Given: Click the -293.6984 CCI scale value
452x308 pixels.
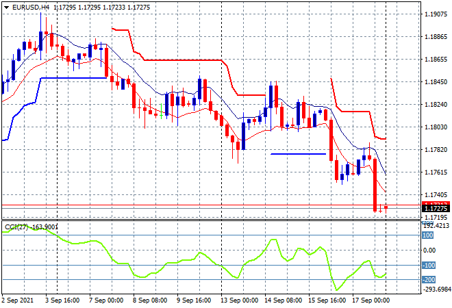Looking at the screenshot, I should pos(436,289).
